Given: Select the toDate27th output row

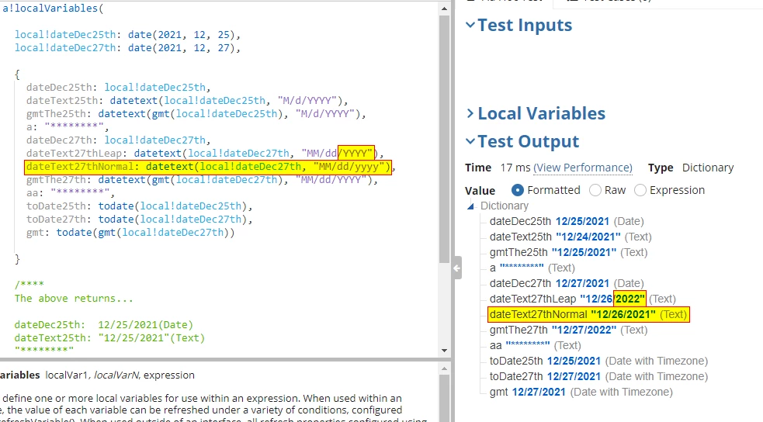Looking at the screenshot, I should [598, 377].
